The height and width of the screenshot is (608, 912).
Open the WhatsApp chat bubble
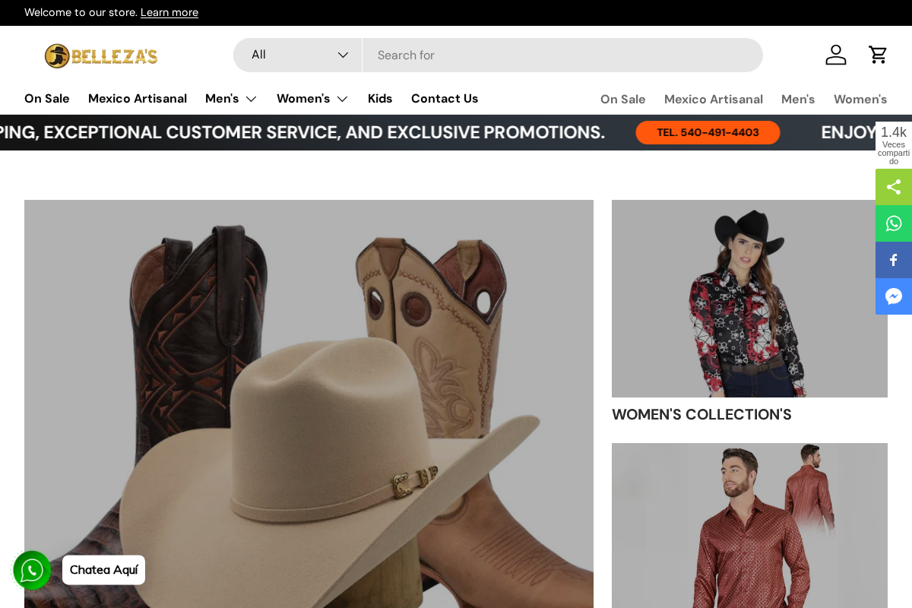(32, 570)
